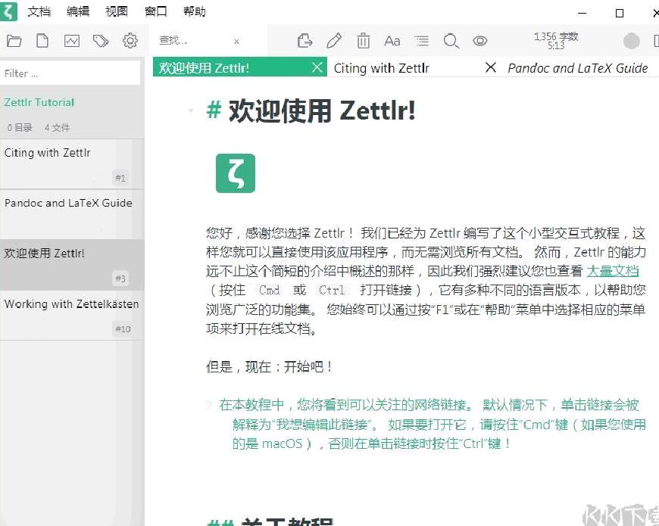Click the grey circle pomodoro timer
Screen dimensions: 659x526
[631, 41]
